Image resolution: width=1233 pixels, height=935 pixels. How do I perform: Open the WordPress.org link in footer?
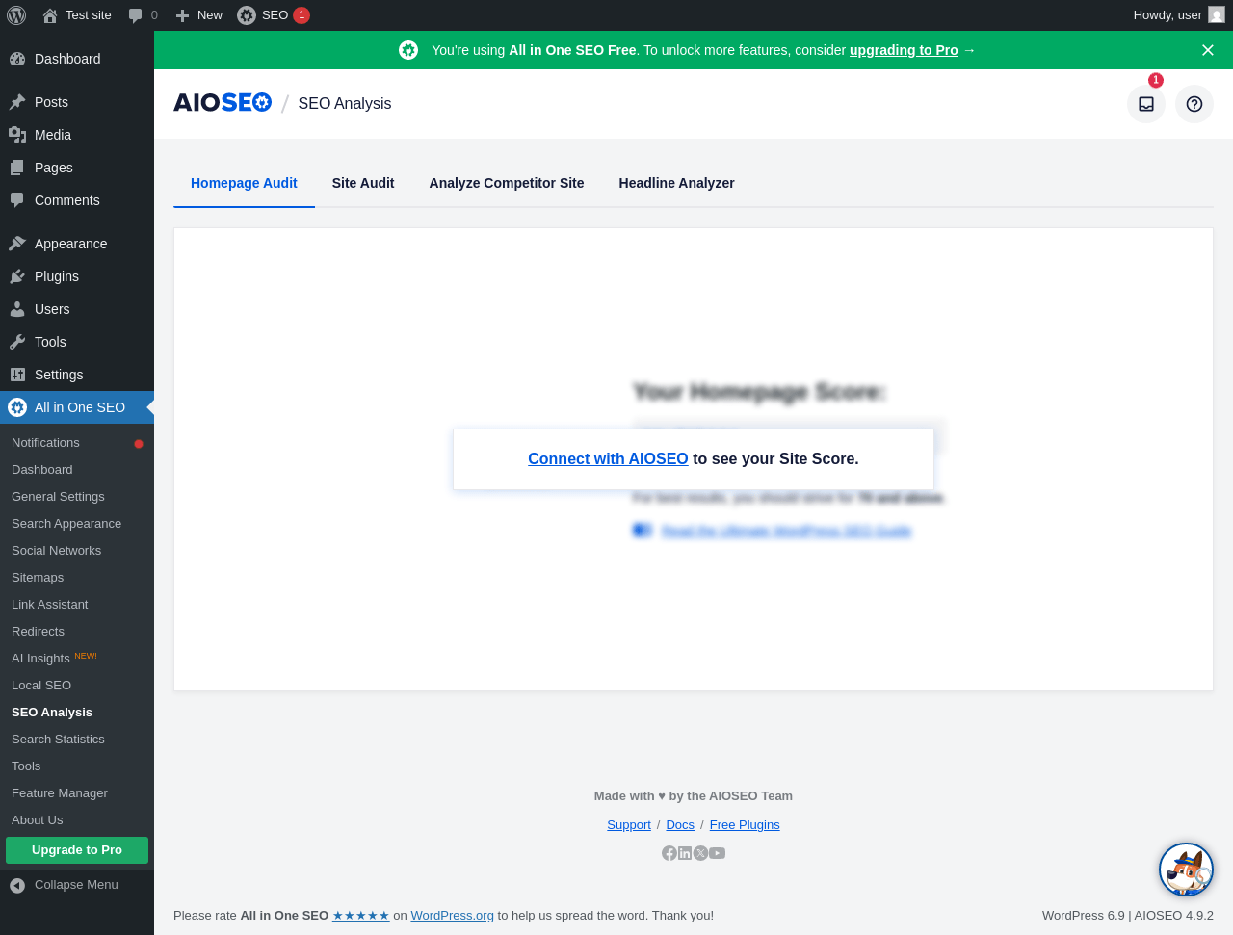[453, 916]
